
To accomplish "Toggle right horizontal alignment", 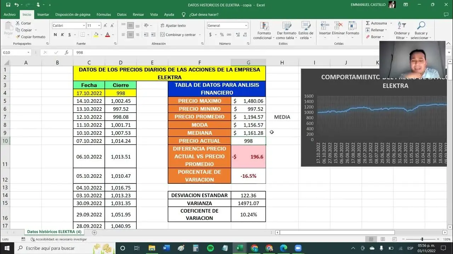I will pos(137,35).
